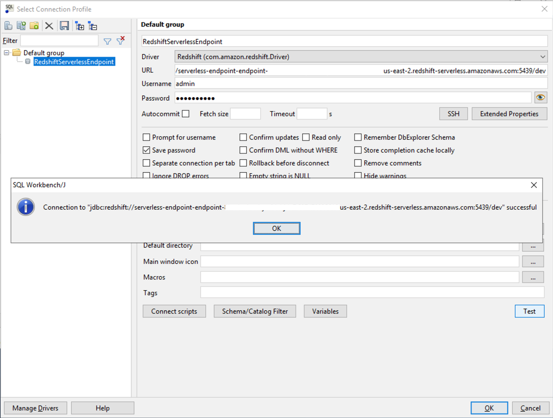This screenshot has height=418, width=553.
Task: Copy the current connection profile
Action: (21, 26)
